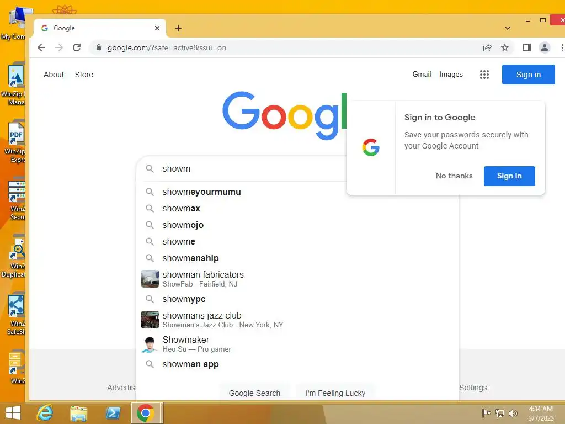Select suggestion showme
Screen dimensions: 565x424
click(x=297, y=242)
